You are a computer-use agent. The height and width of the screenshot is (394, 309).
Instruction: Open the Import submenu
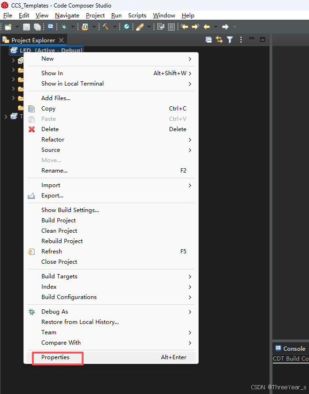point(111,185)
